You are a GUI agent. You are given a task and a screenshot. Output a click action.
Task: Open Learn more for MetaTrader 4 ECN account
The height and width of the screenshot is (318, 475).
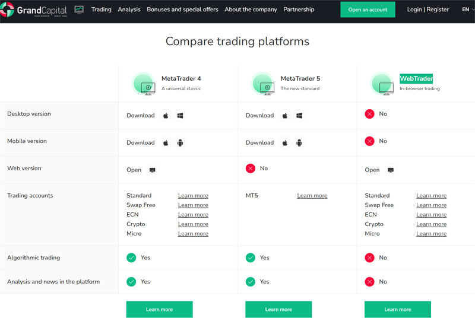(x=193, y=215)
